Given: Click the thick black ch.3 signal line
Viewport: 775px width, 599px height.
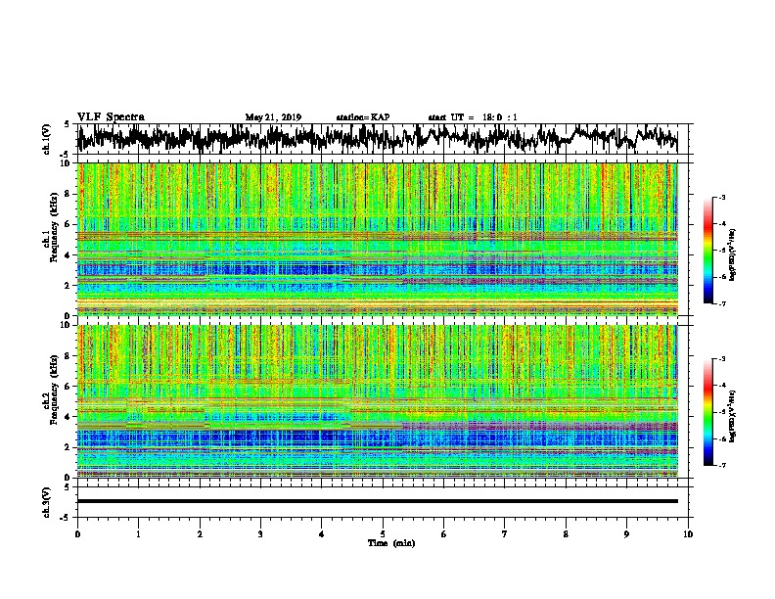Looking at the screenshot, I should [x=378, y=501].
